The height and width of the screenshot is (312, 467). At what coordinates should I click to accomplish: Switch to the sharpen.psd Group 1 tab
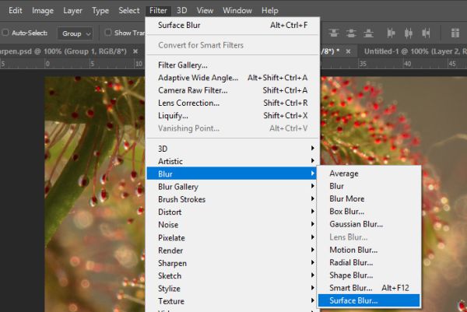64,51
